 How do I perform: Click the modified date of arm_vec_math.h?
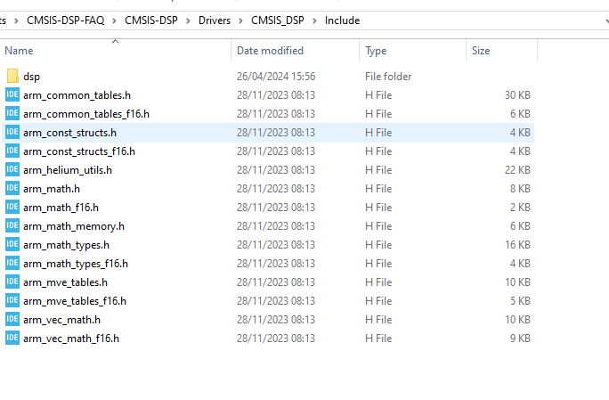click(276, 319)
